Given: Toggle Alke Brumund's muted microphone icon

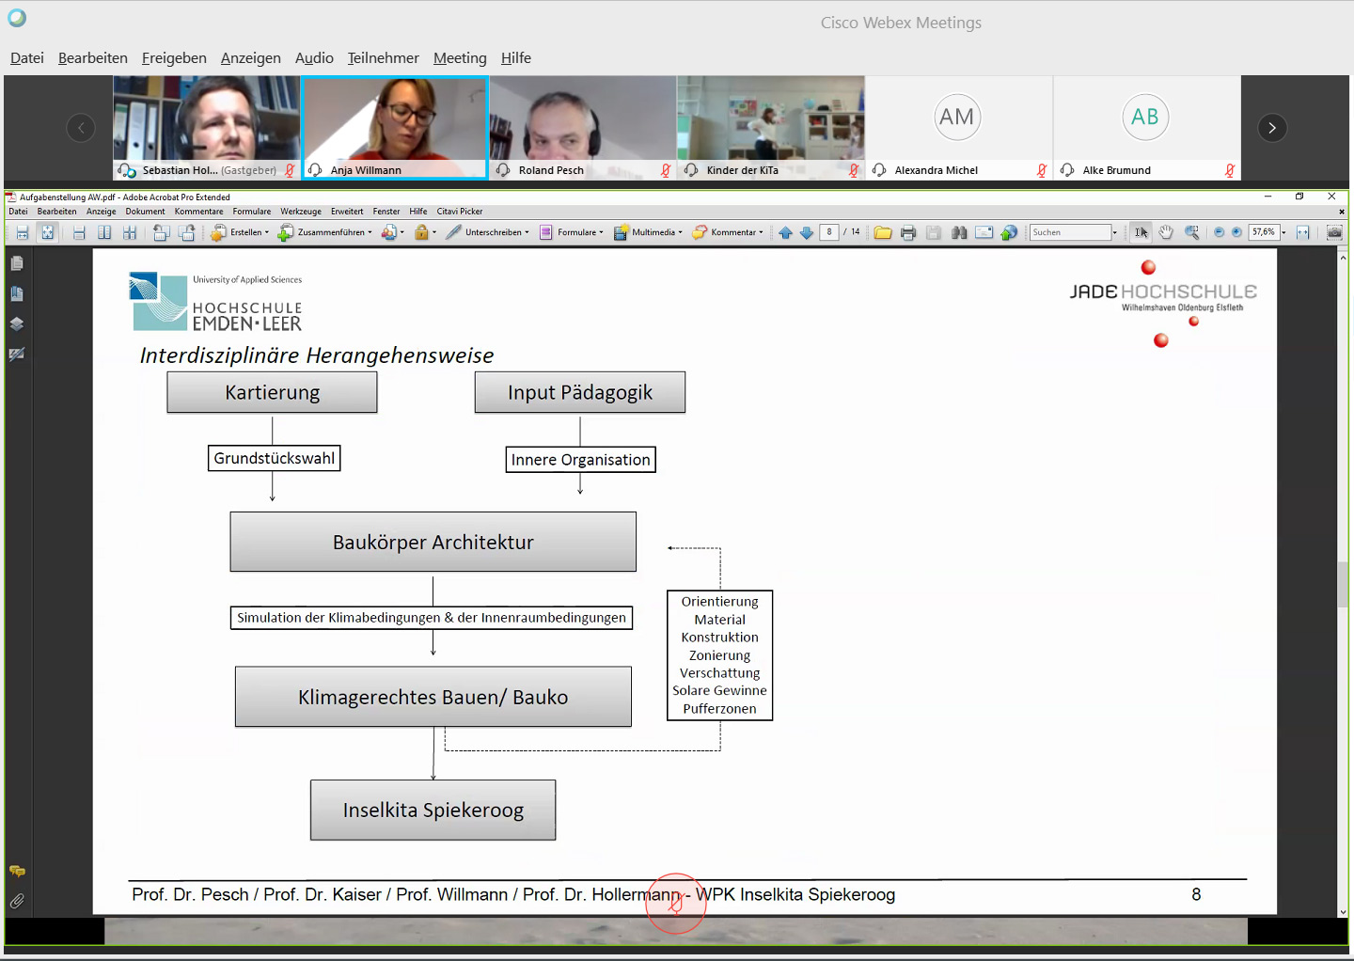Looking at the screenshot, I should coord(1230,170).
